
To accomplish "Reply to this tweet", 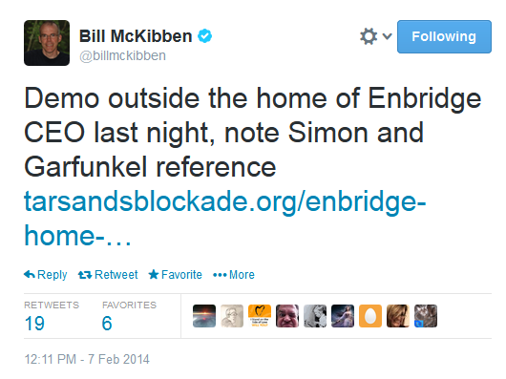I will pos(46,275).
